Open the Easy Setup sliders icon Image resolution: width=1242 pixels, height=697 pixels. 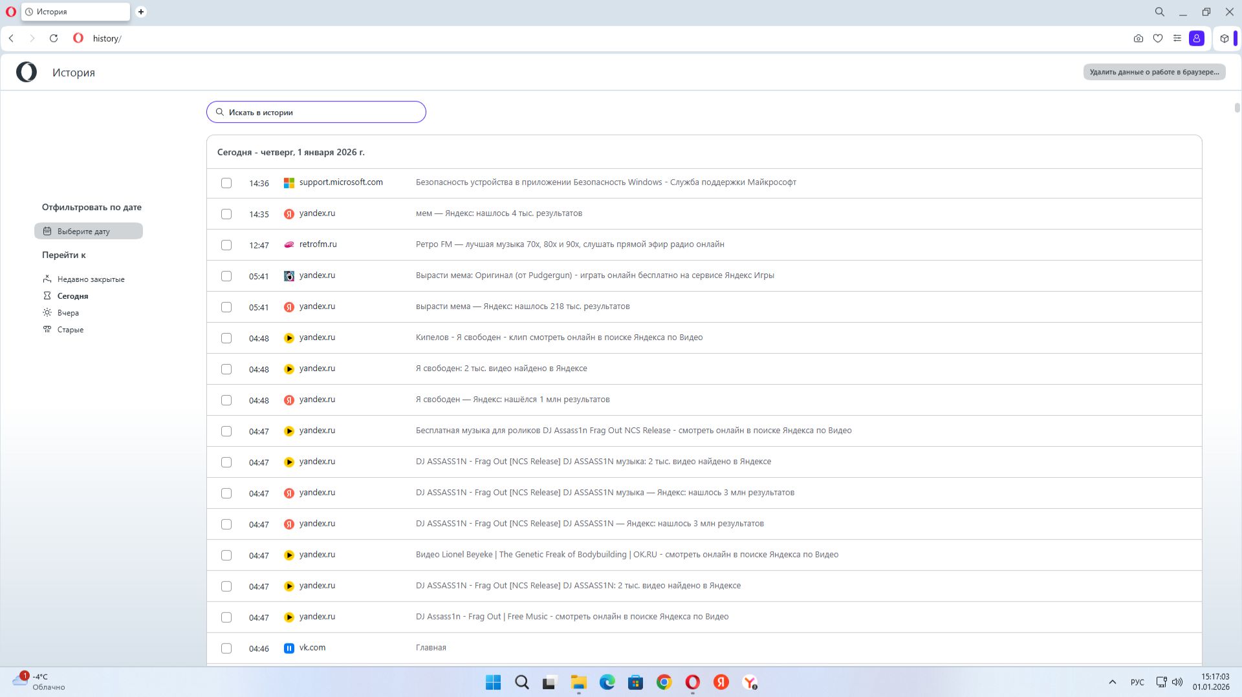pos(1177,39)
